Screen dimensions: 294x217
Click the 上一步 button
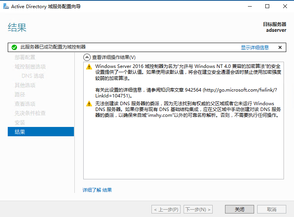166,209
